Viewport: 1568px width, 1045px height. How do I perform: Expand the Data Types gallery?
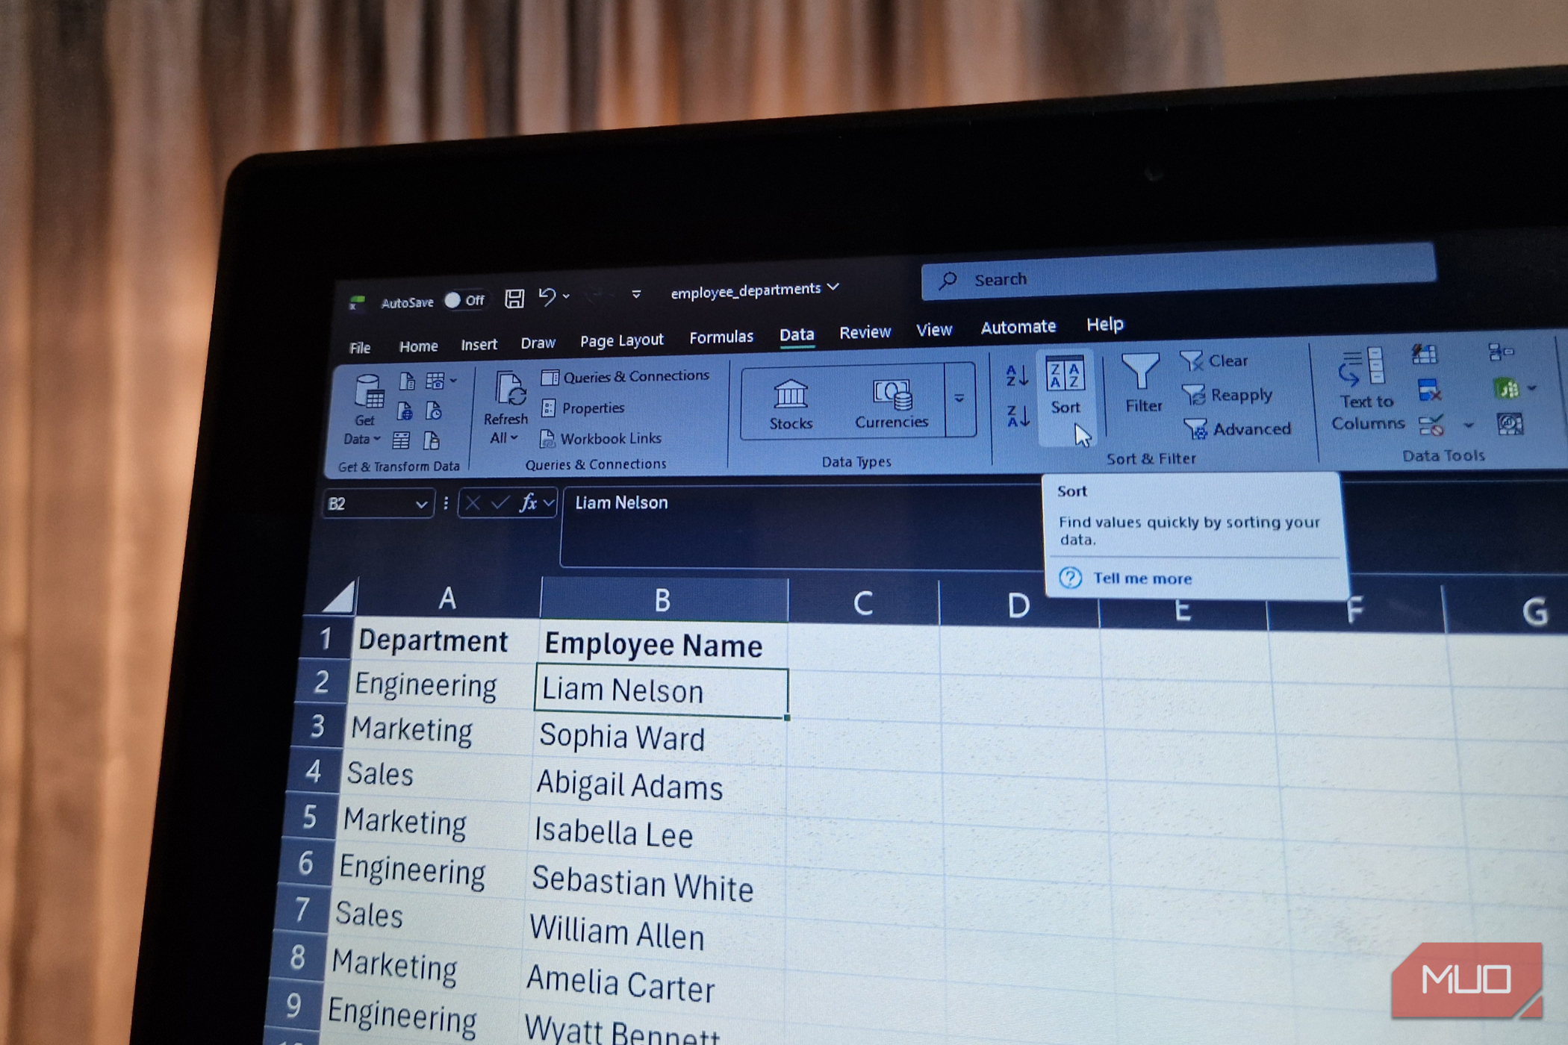[x=960, y=399]
